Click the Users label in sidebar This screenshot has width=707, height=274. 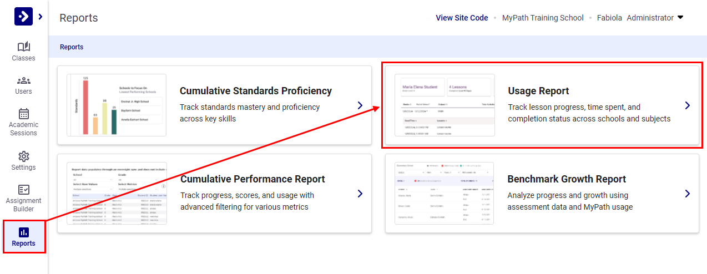point(24,92)
